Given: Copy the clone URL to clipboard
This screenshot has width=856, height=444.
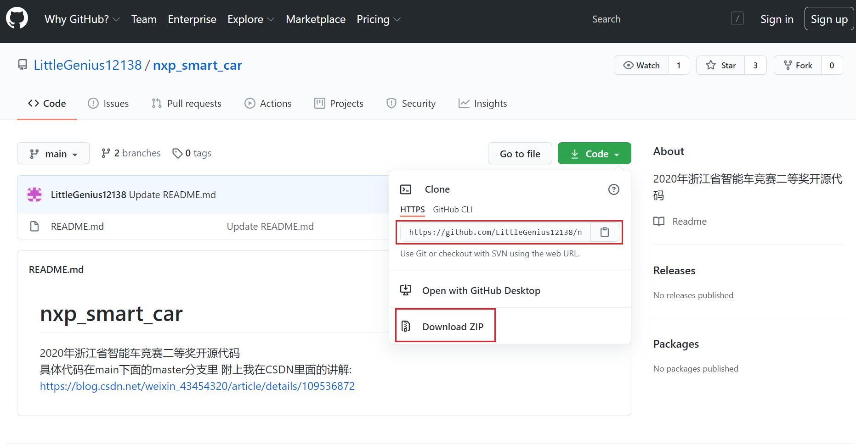Looking at the screenshot, I should 605,232.
